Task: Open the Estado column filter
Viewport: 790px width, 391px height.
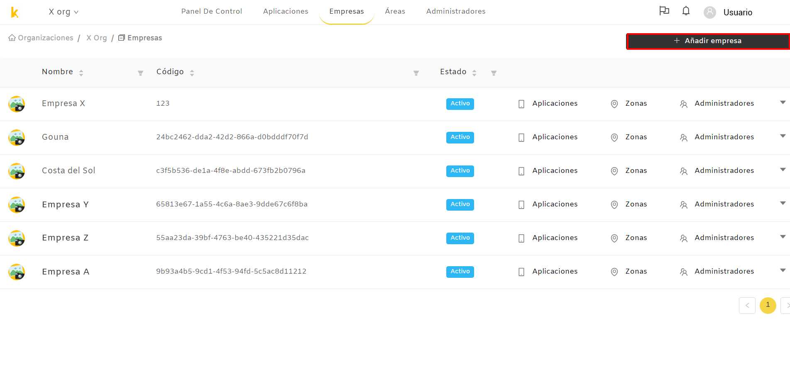Action: click(494, 73)
